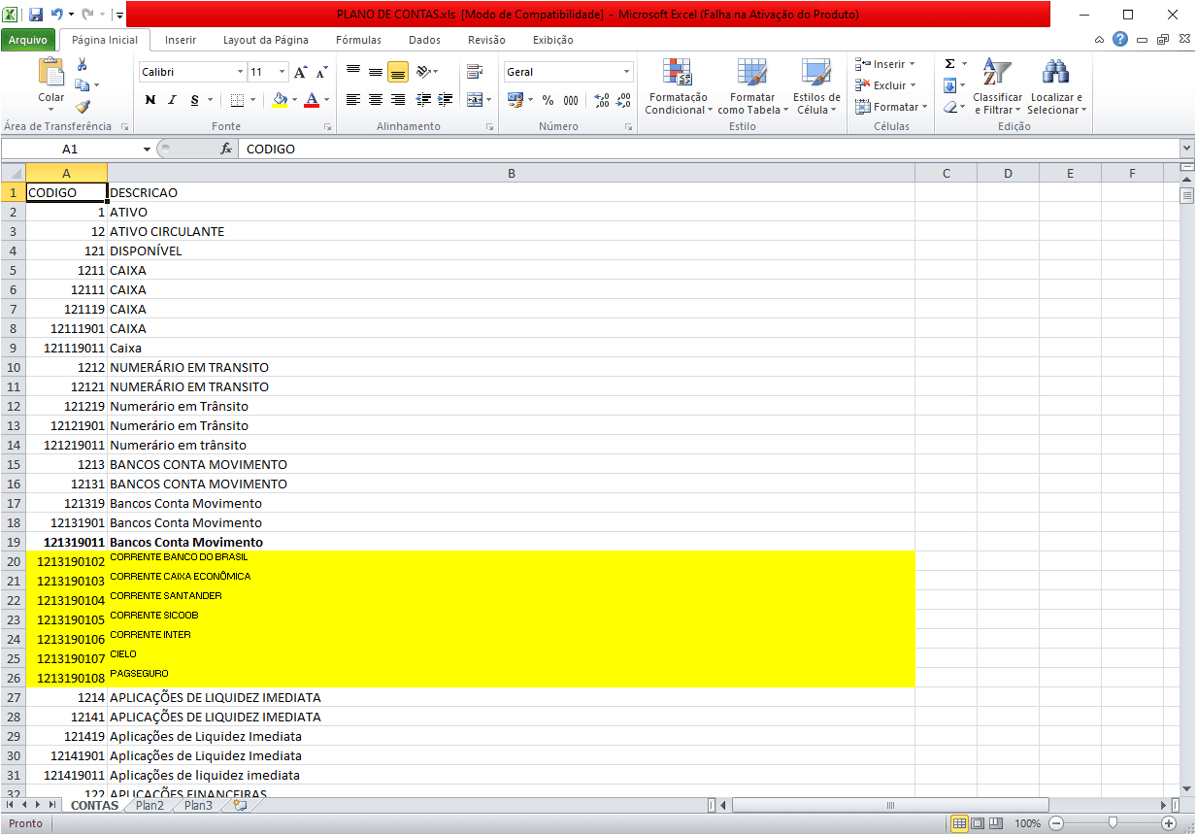Toggle Italic formatting button
The image size is (1196, 835).
pos(173,100)
